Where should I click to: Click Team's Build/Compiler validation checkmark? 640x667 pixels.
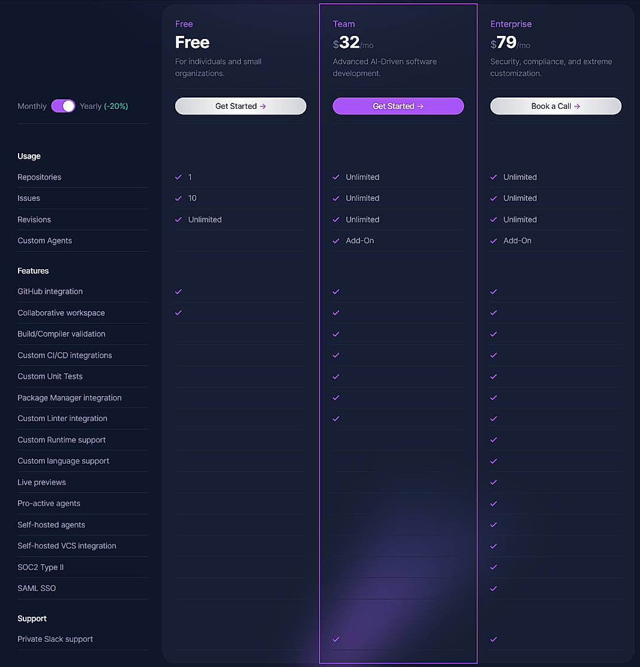tap(336, 334)
